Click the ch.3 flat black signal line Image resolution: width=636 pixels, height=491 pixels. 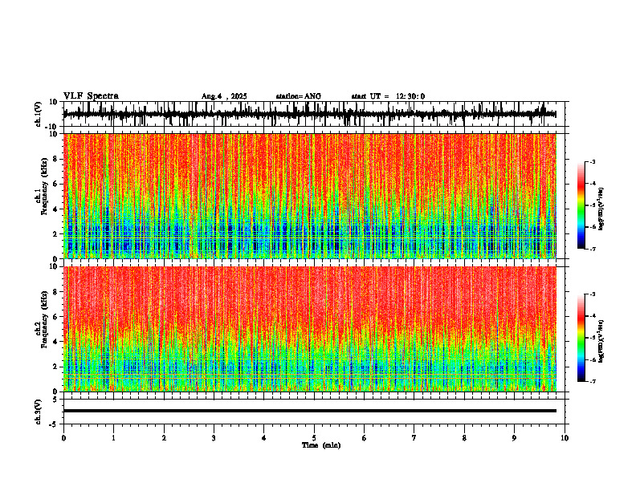coord(309,411)
